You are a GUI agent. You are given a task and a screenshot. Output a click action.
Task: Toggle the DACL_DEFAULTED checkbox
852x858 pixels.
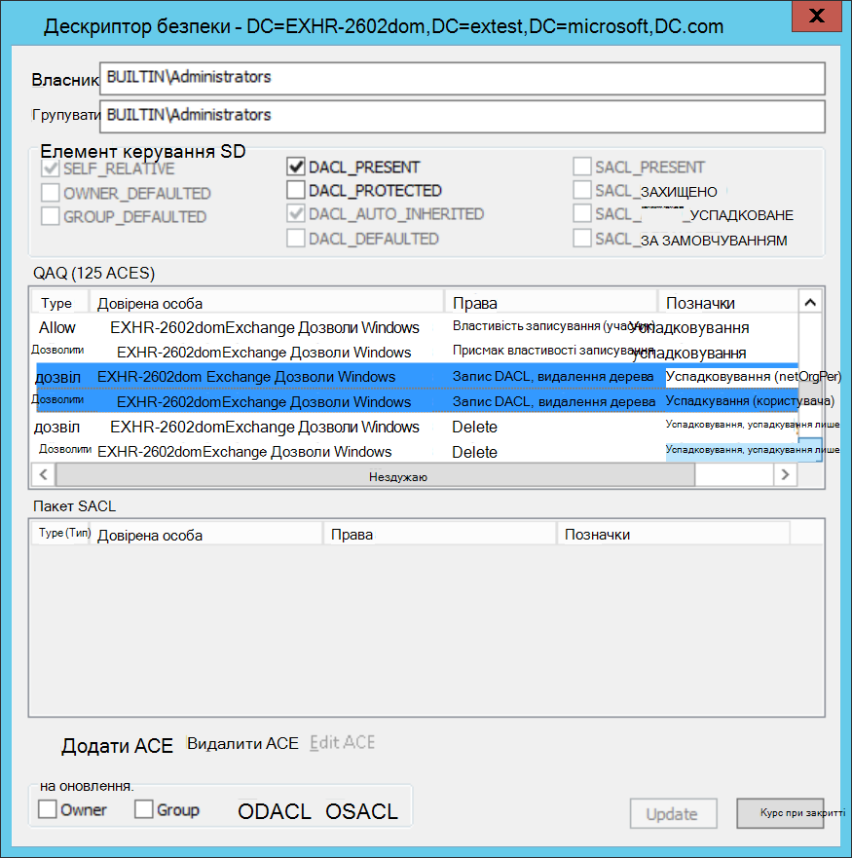295,238
